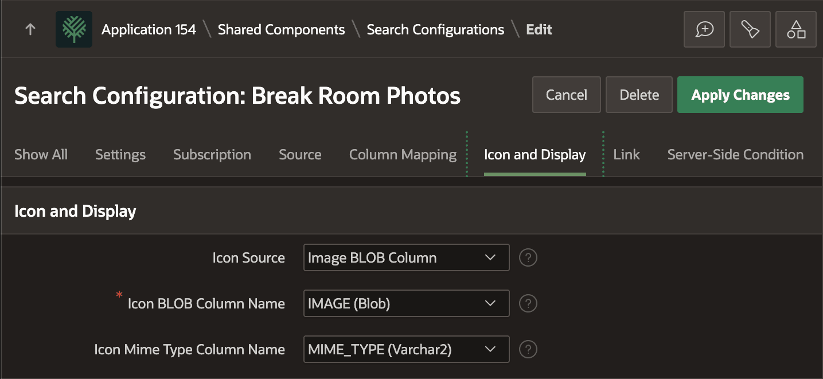This screenshot has height=379, width=823.
Task: Click the Delete button
Action: [639, 95]
